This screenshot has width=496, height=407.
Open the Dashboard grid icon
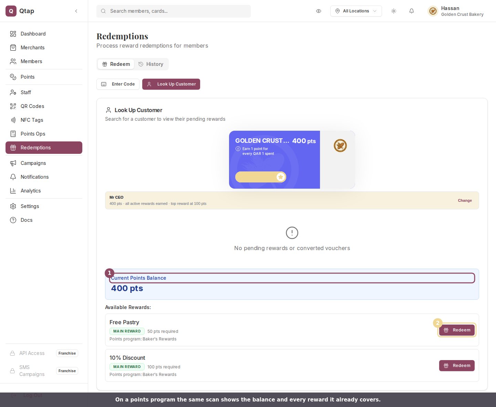pyautogui.click(x=13, y=34)
